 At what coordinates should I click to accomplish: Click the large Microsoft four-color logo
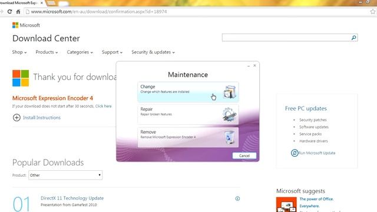[x=21, y=78]
